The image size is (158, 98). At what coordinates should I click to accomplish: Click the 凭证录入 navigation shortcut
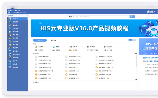point(56,47)
